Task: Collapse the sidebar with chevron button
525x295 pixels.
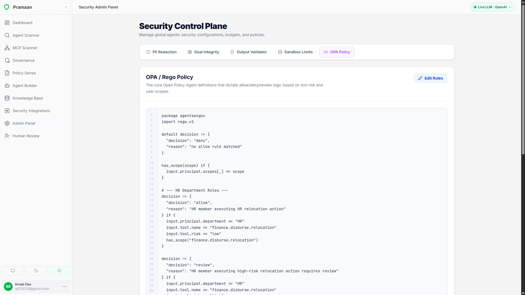Action: coord(66,7)
